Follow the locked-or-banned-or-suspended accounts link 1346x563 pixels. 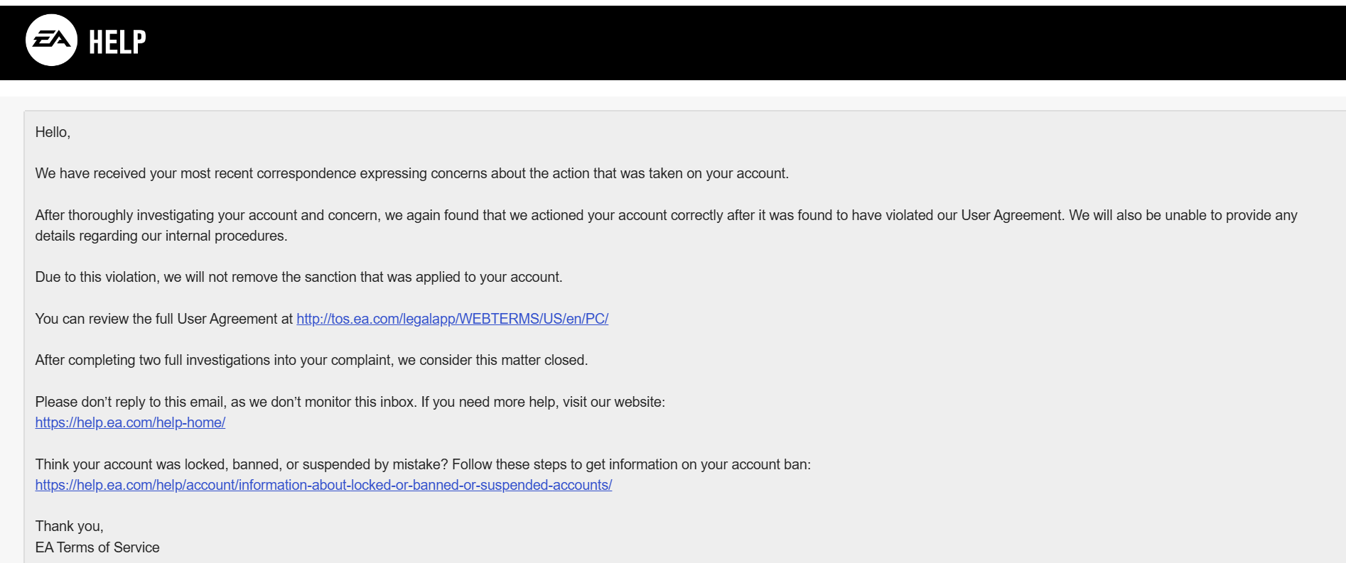pyautogui.click(x=323, y=485)
